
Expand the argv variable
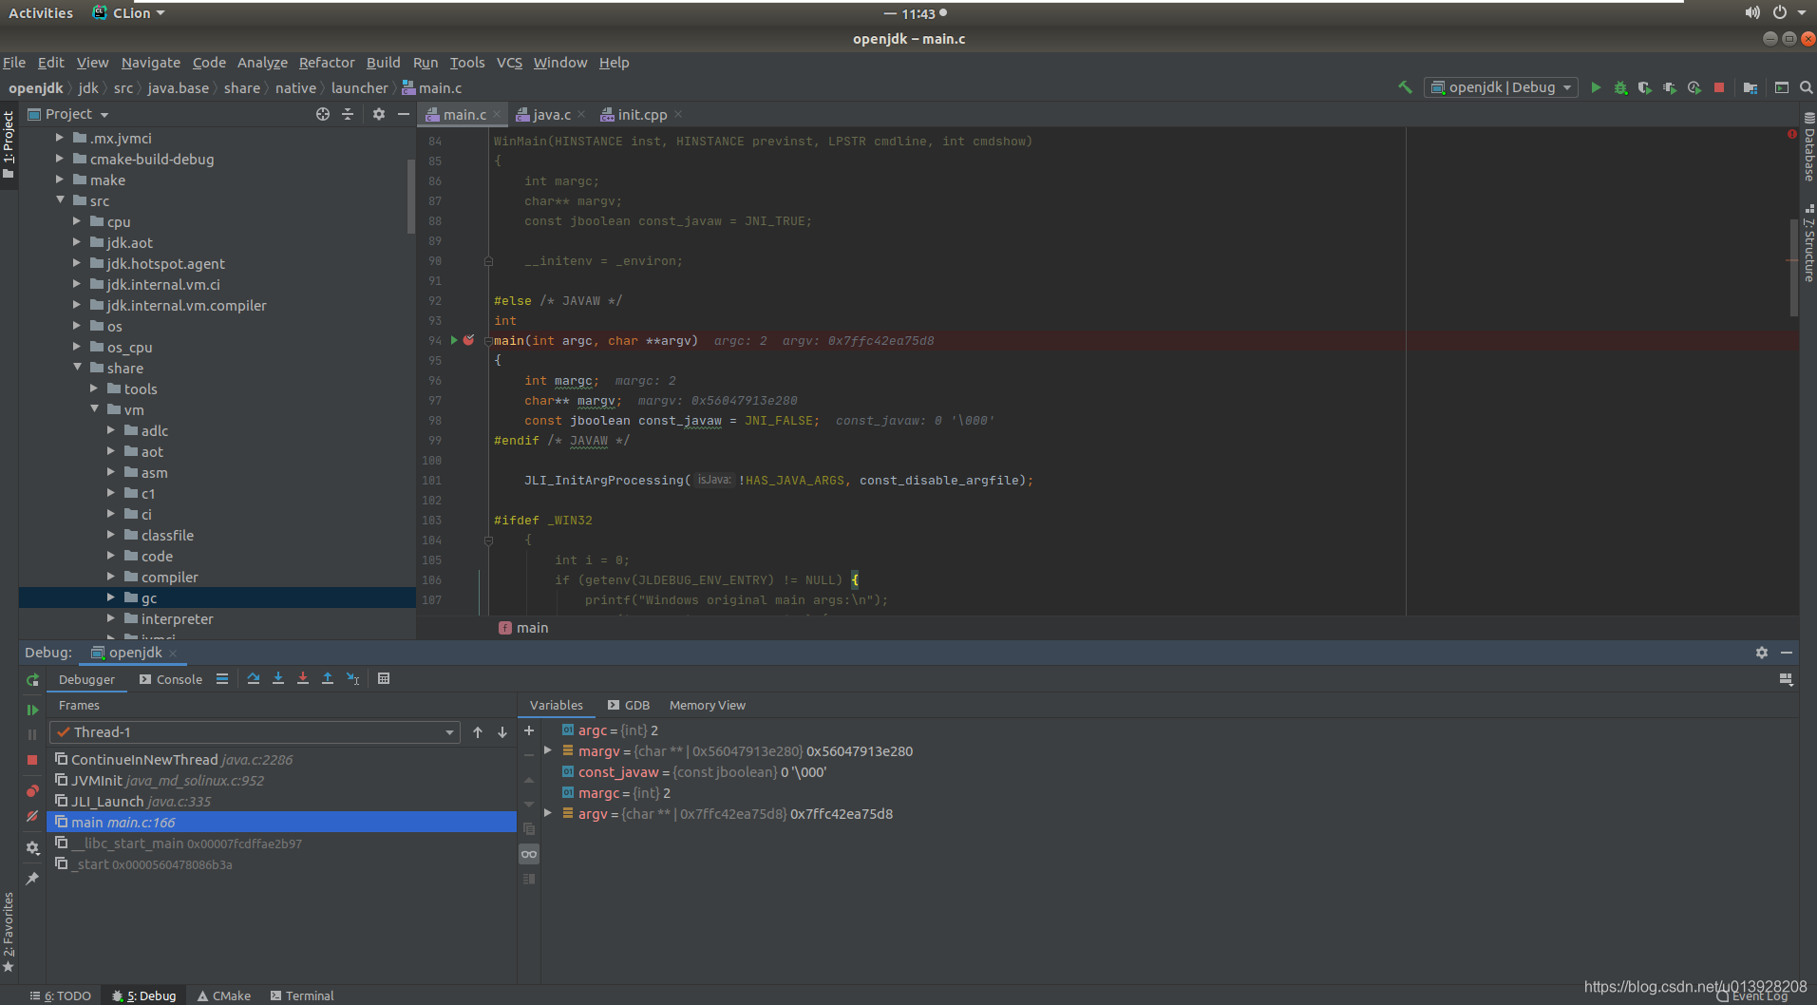click(548, 814)
